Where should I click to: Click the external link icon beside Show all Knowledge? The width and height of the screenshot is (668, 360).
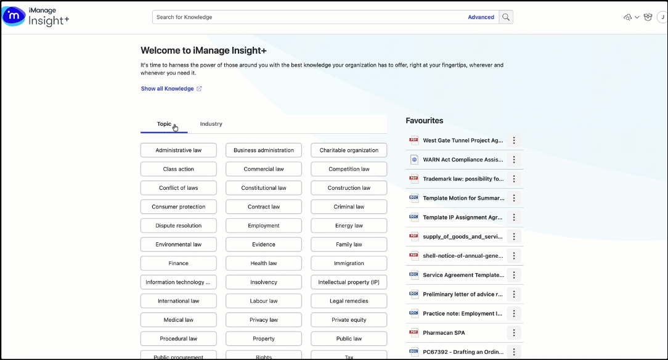(199, 89)
